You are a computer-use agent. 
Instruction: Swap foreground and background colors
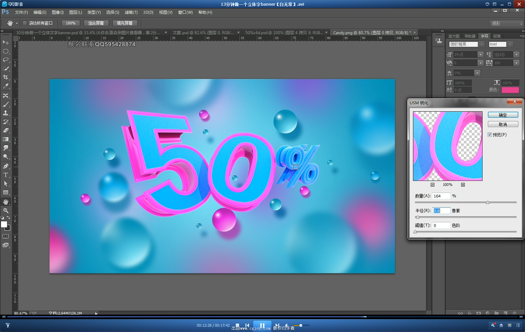click(8, 217)
